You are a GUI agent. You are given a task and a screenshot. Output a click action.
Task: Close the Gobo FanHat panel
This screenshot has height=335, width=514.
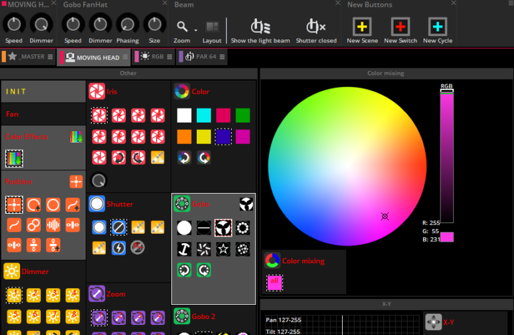click(x=165, y=3)
